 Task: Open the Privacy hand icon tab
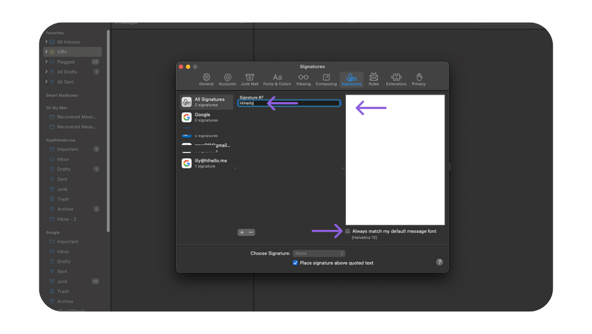click(x=419, y=79)
